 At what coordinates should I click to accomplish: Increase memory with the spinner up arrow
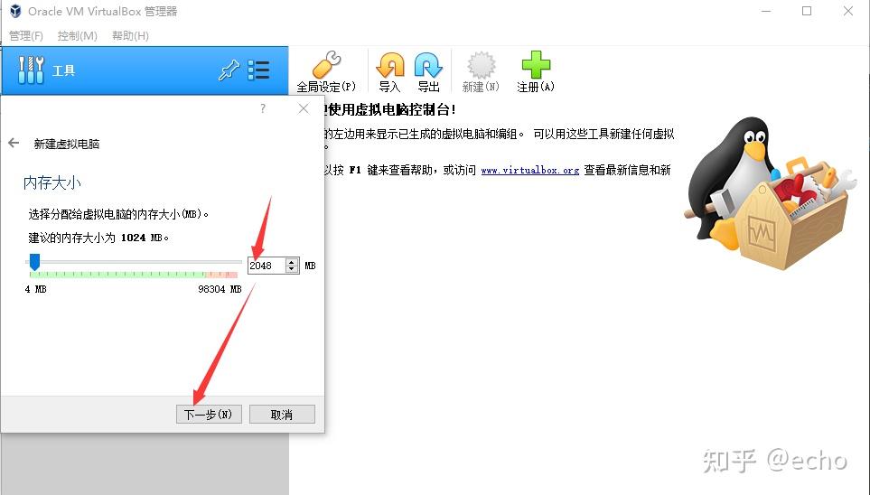[292, 262]
